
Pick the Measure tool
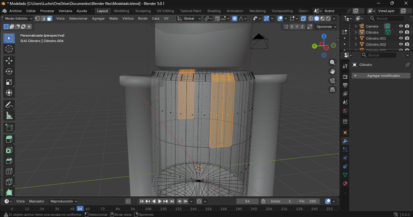click(9, 116)
